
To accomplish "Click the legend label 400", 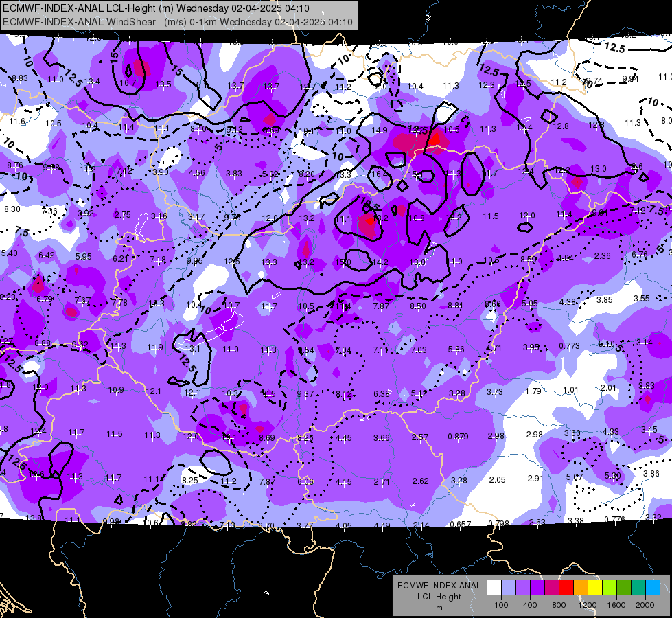I will click(530, 605).
